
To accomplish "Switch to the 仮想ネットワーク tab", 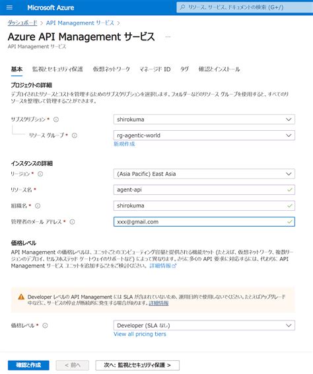I will click(x=112, y=69).
